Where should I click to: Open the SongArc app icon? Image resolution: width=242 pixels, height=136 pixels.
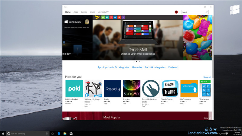[132, 89]
